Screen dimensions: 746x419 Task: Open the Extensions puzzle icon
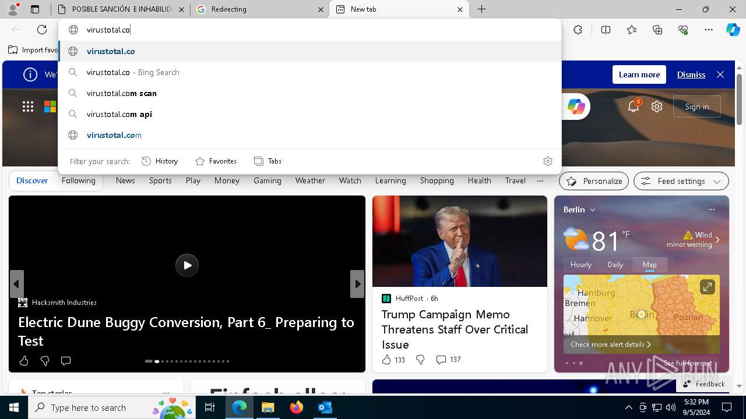pos(578,30)
